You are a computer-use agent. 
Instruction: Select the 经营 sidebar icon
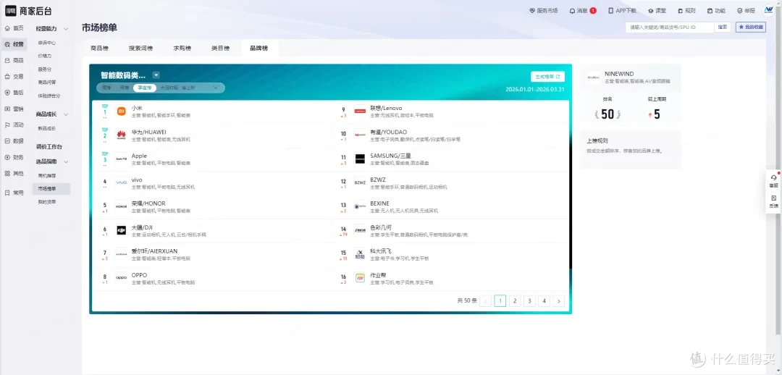tap(7, 44)
